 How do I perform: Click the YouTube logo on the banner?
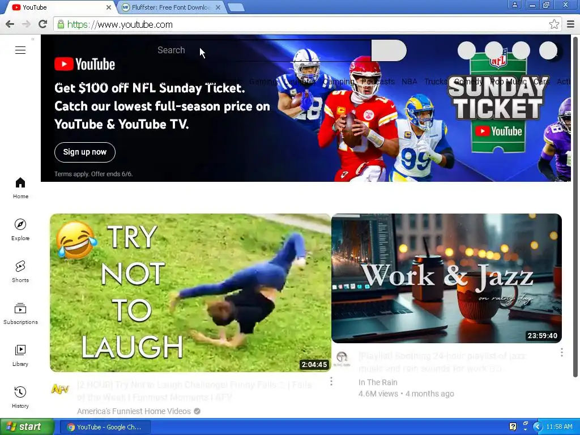click(85, 64)
